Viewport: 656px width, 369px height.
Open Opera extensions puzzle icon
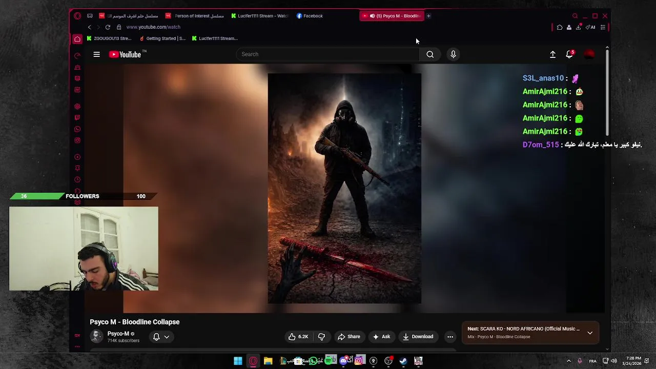(x=560, y=27)
